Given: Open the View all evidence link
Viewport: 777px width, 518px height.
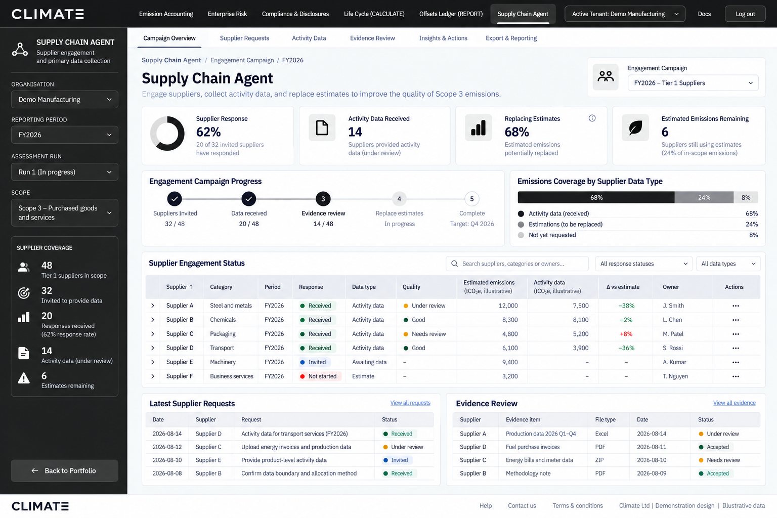Looking at the screenshot, I should pos(735,403).
